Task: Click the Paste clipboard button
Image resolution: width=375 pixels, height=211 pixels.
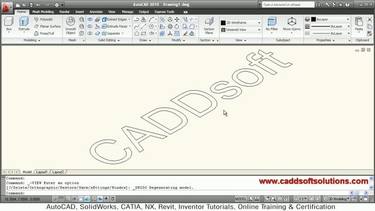Action: tap(359, 24)
